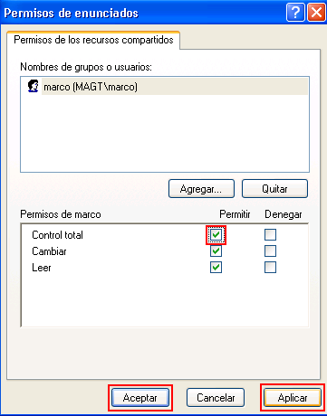Click the help question mark icon
The width and height of the screenshot is (327, 416).
click(295, 13)
